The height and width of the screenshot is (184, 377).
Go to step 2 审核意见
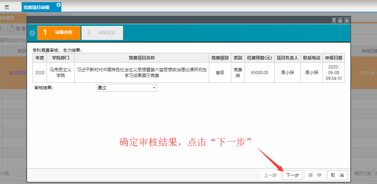click(x=102, y=33)
